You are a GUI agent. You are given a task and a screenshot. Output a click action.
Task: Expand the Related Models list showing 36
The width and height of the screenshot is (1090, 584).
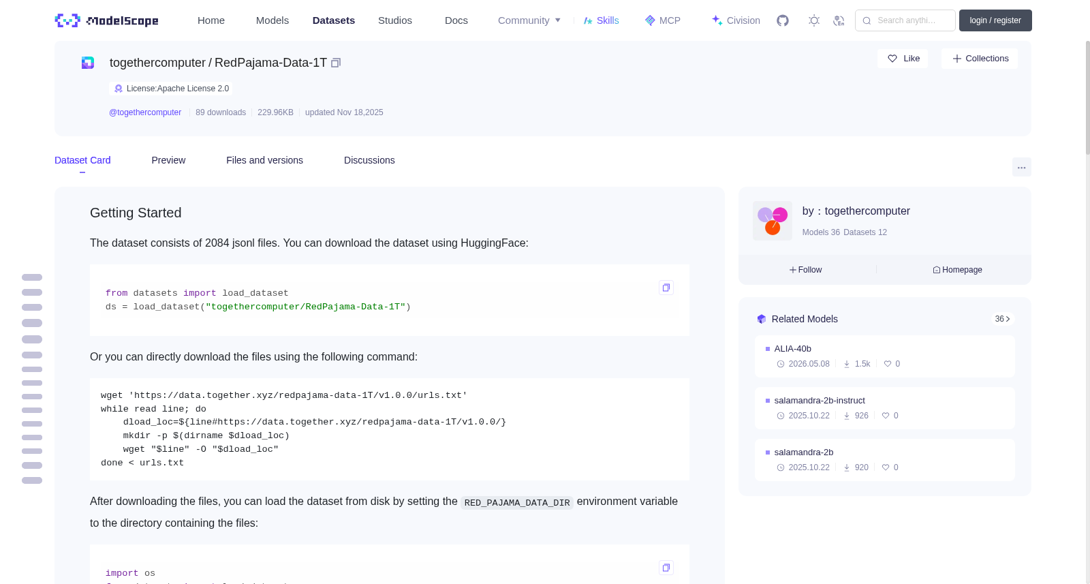point(1002,319)
